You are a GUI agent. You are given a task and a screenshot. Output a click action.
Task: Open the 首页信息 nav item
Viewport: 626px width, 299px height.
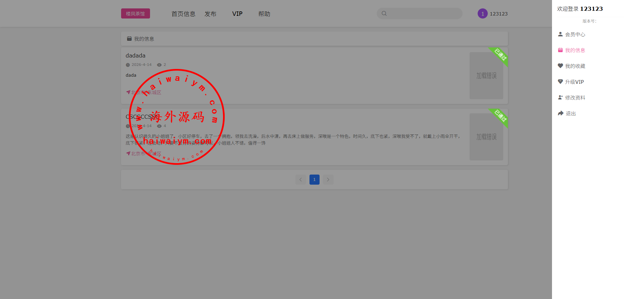(183, 14)
